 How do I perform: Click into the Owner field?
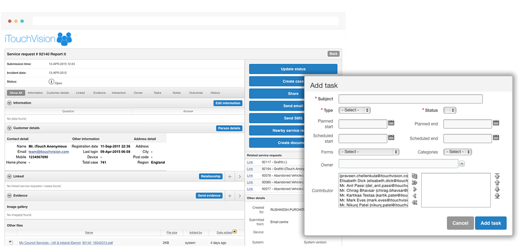(398, 164)
